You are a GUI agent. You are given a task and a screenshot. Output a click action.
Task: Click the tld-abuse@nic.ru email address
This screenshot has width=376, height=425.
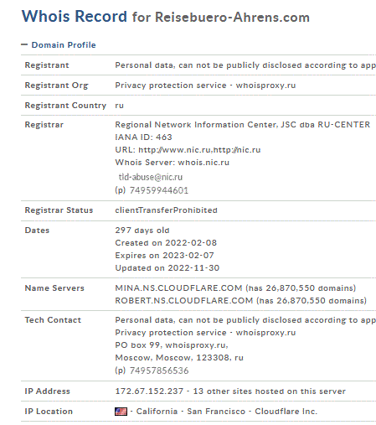pos(151,177)
